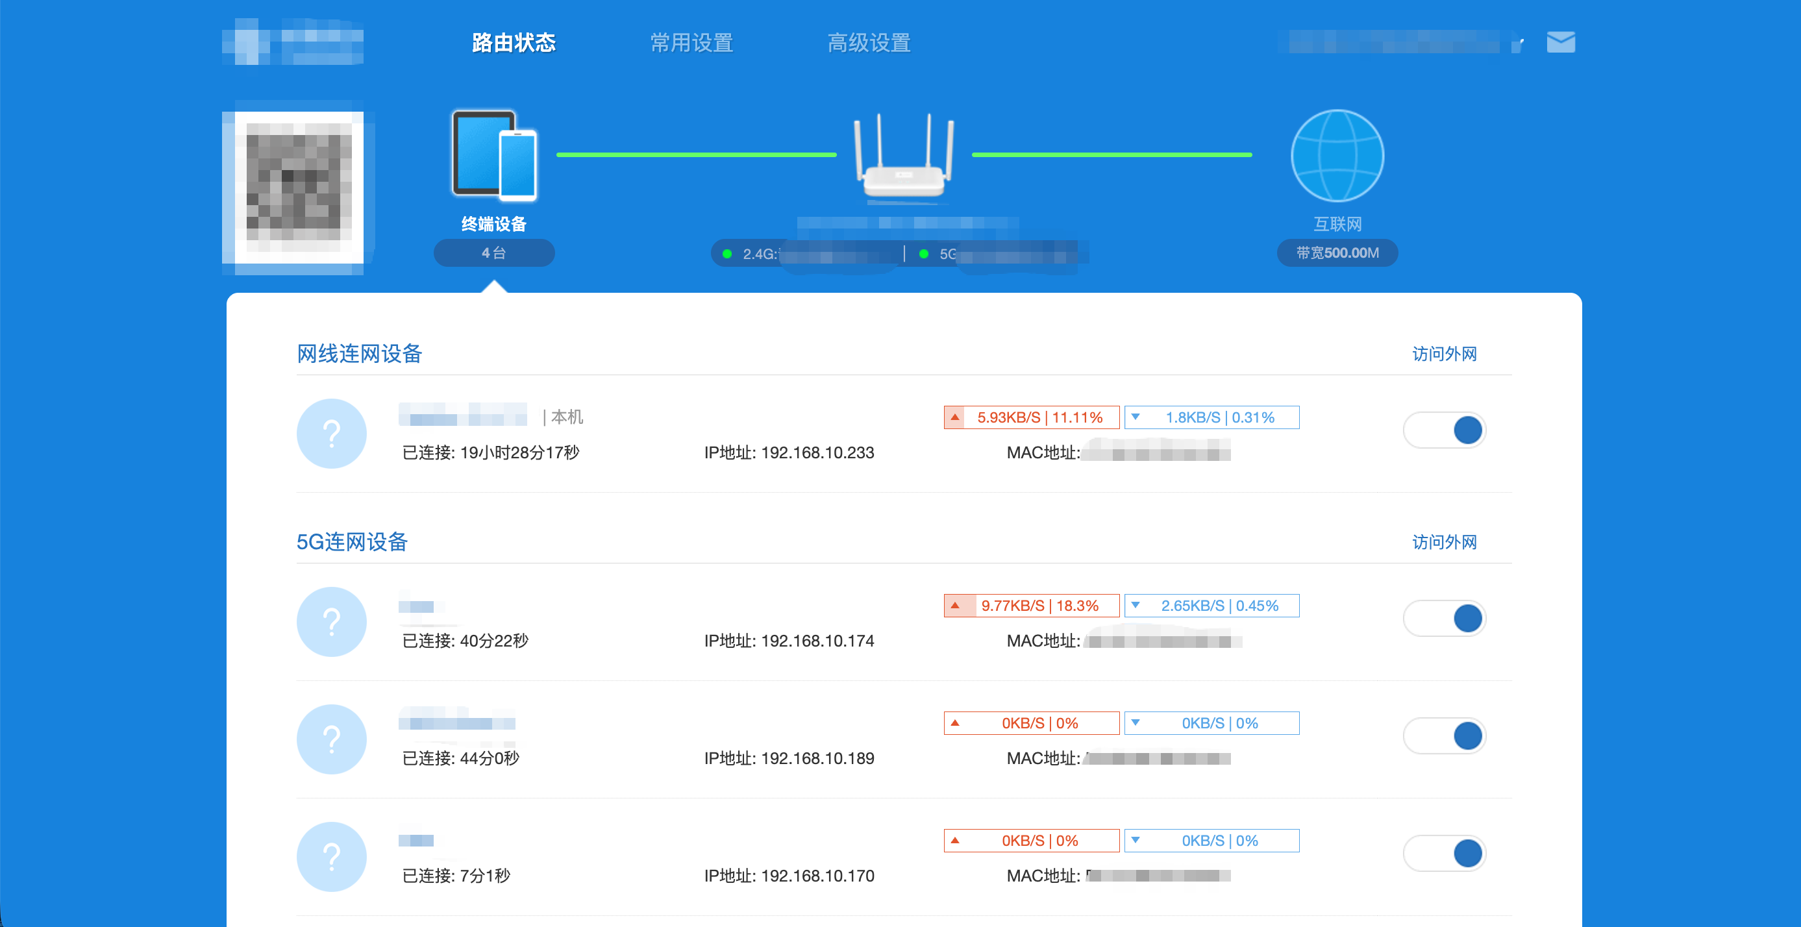Open avatar of device 192.168.10.170
Screen dimensions: 1801x927
[331, 856]
